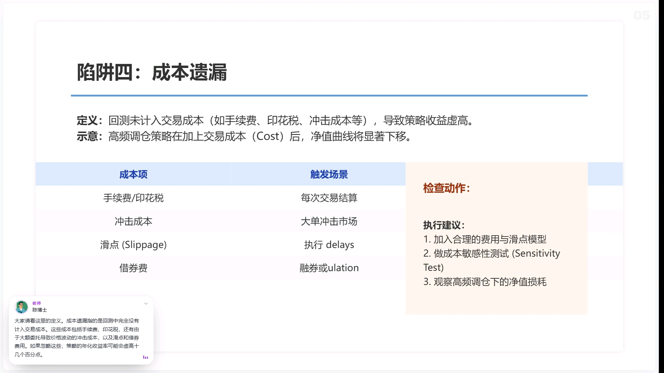
Task: Click the 检查动作 heading
Action: tap(446, 188)
